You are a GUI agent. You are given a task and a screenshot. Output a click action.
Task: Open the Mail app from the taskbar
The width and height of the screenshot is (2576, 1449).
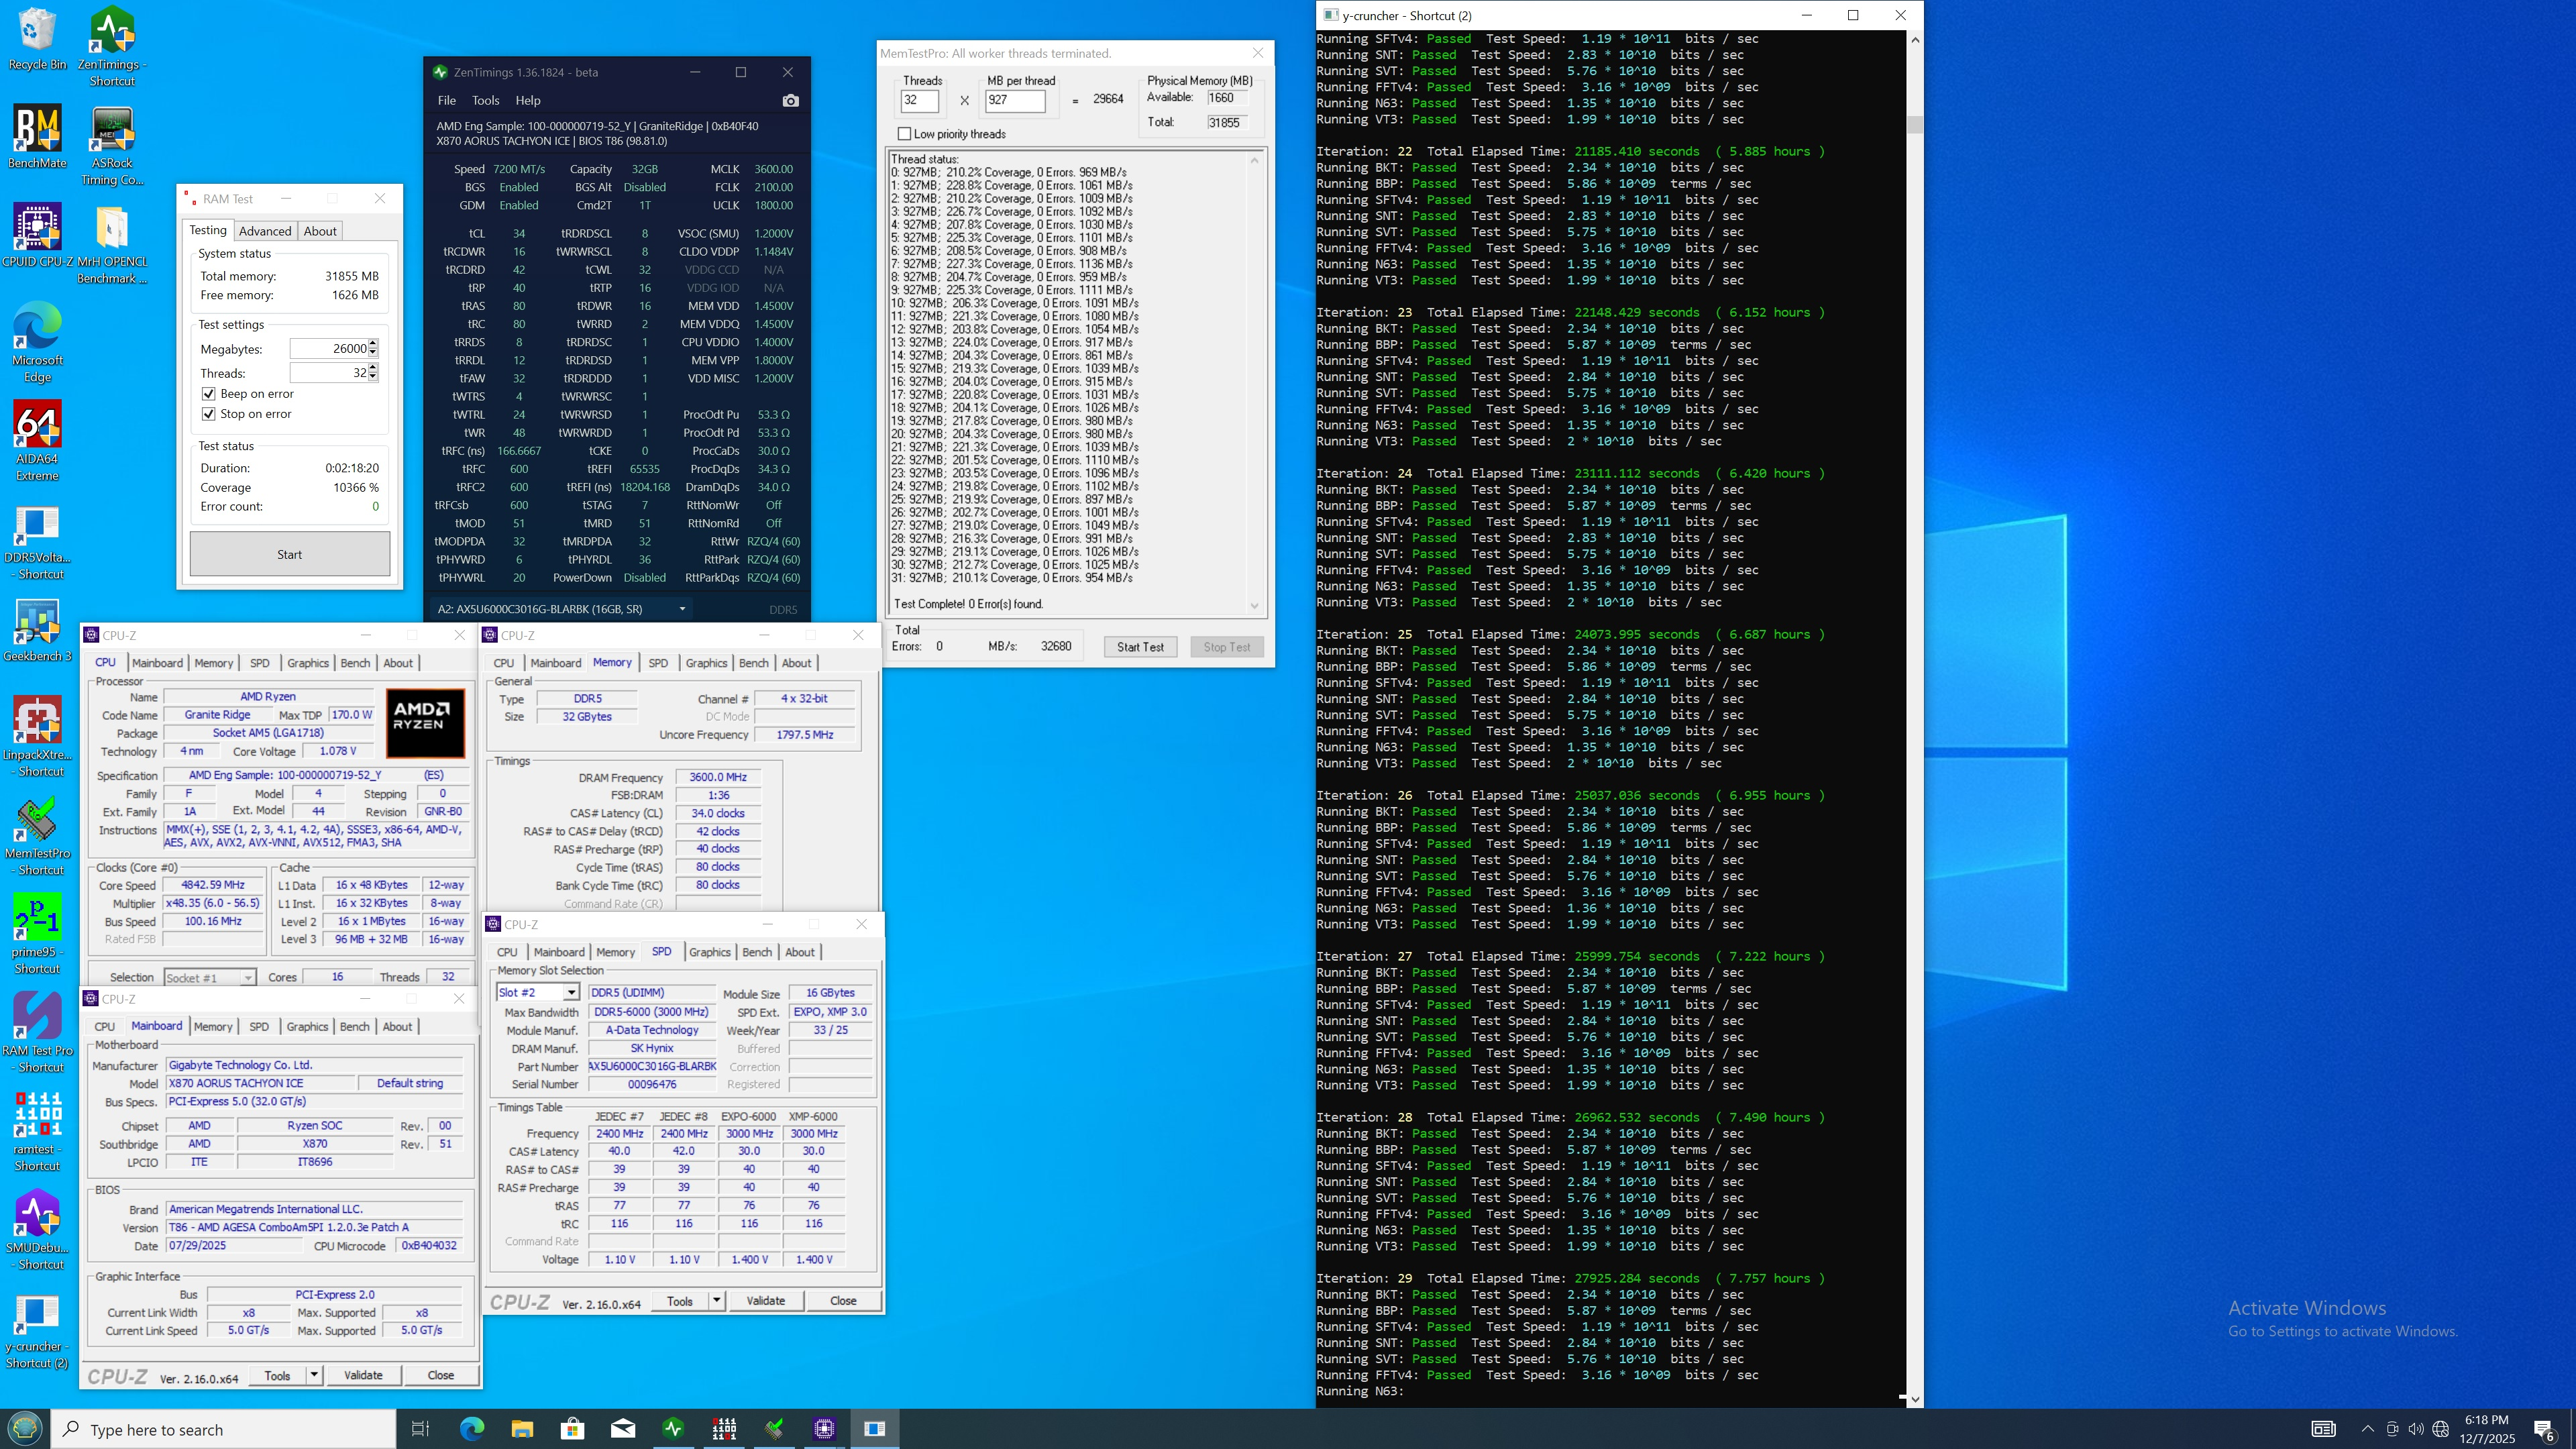(623, 1429)
